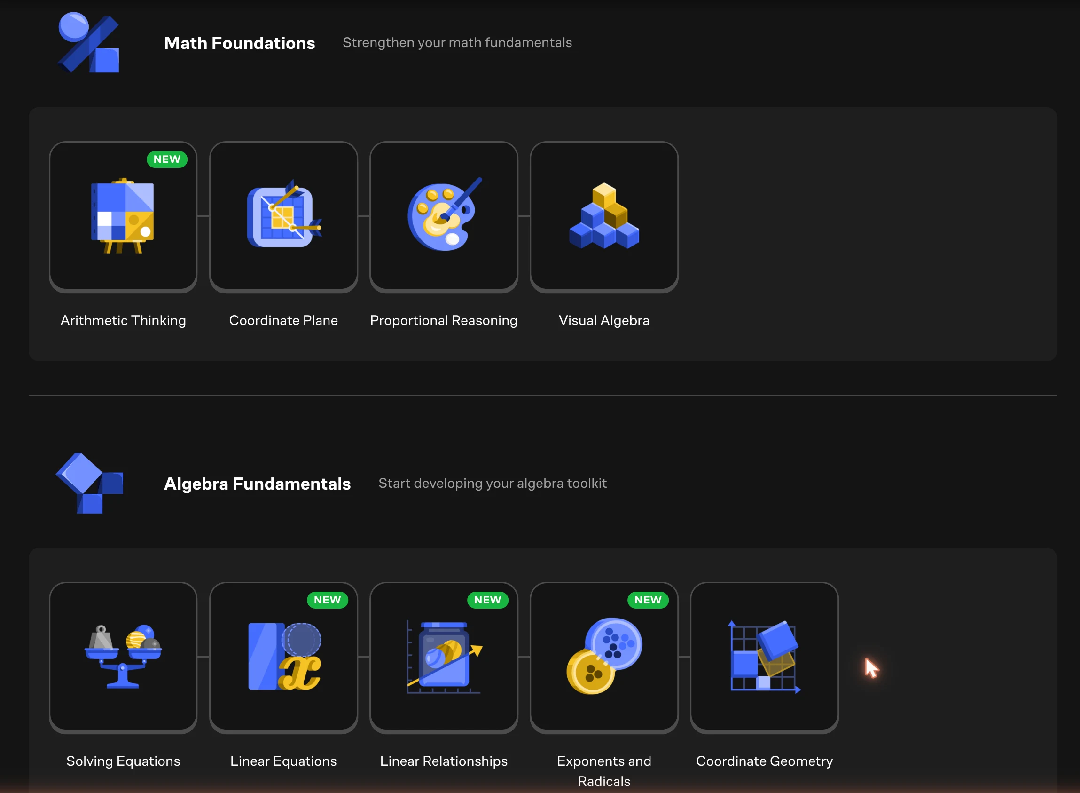The width and height of the screenshot is (1080, 793).
Task: Click the Visual Algebra label
Action: click(x=604, y=320)
